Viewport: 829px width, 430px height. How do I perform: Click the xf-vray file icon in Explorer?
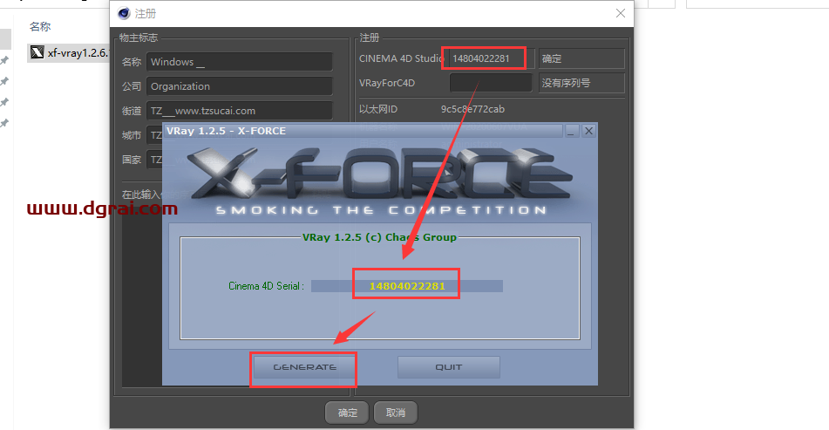(x=37, y=52)
